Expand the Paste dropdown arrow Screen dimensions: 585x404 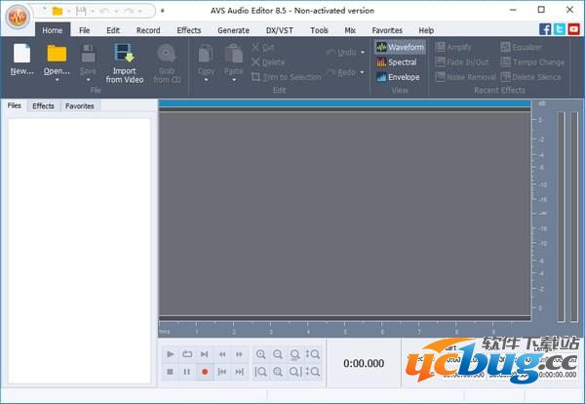click(234, 80)
